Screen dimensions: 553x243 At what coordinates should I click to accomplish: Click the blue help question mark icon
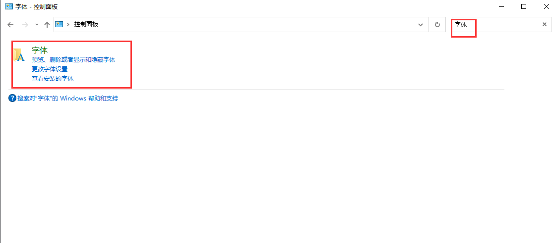pyautogui.click(x=12, y=98)
